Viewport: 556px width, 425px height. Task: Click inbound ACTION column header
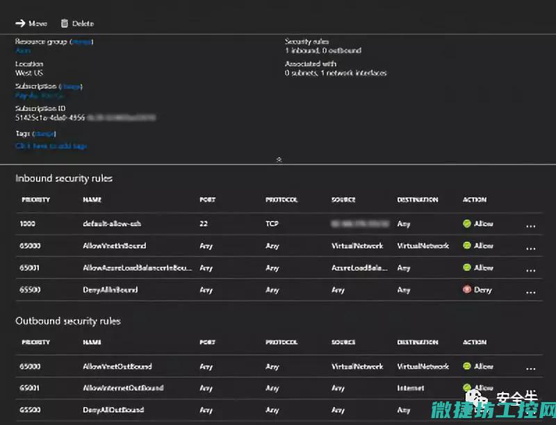(475, 200)
